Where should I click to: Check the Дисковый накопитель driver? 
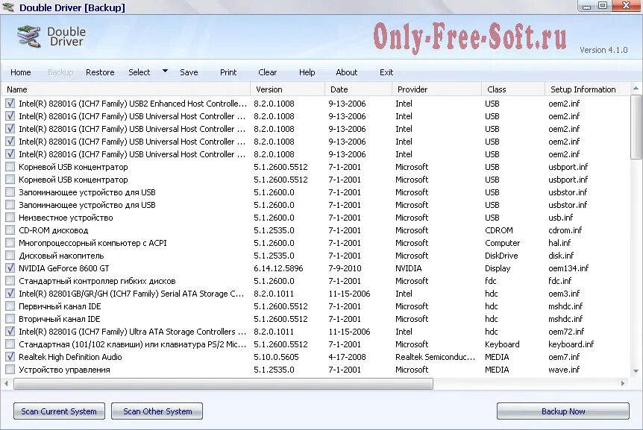[x=10, y=256]
